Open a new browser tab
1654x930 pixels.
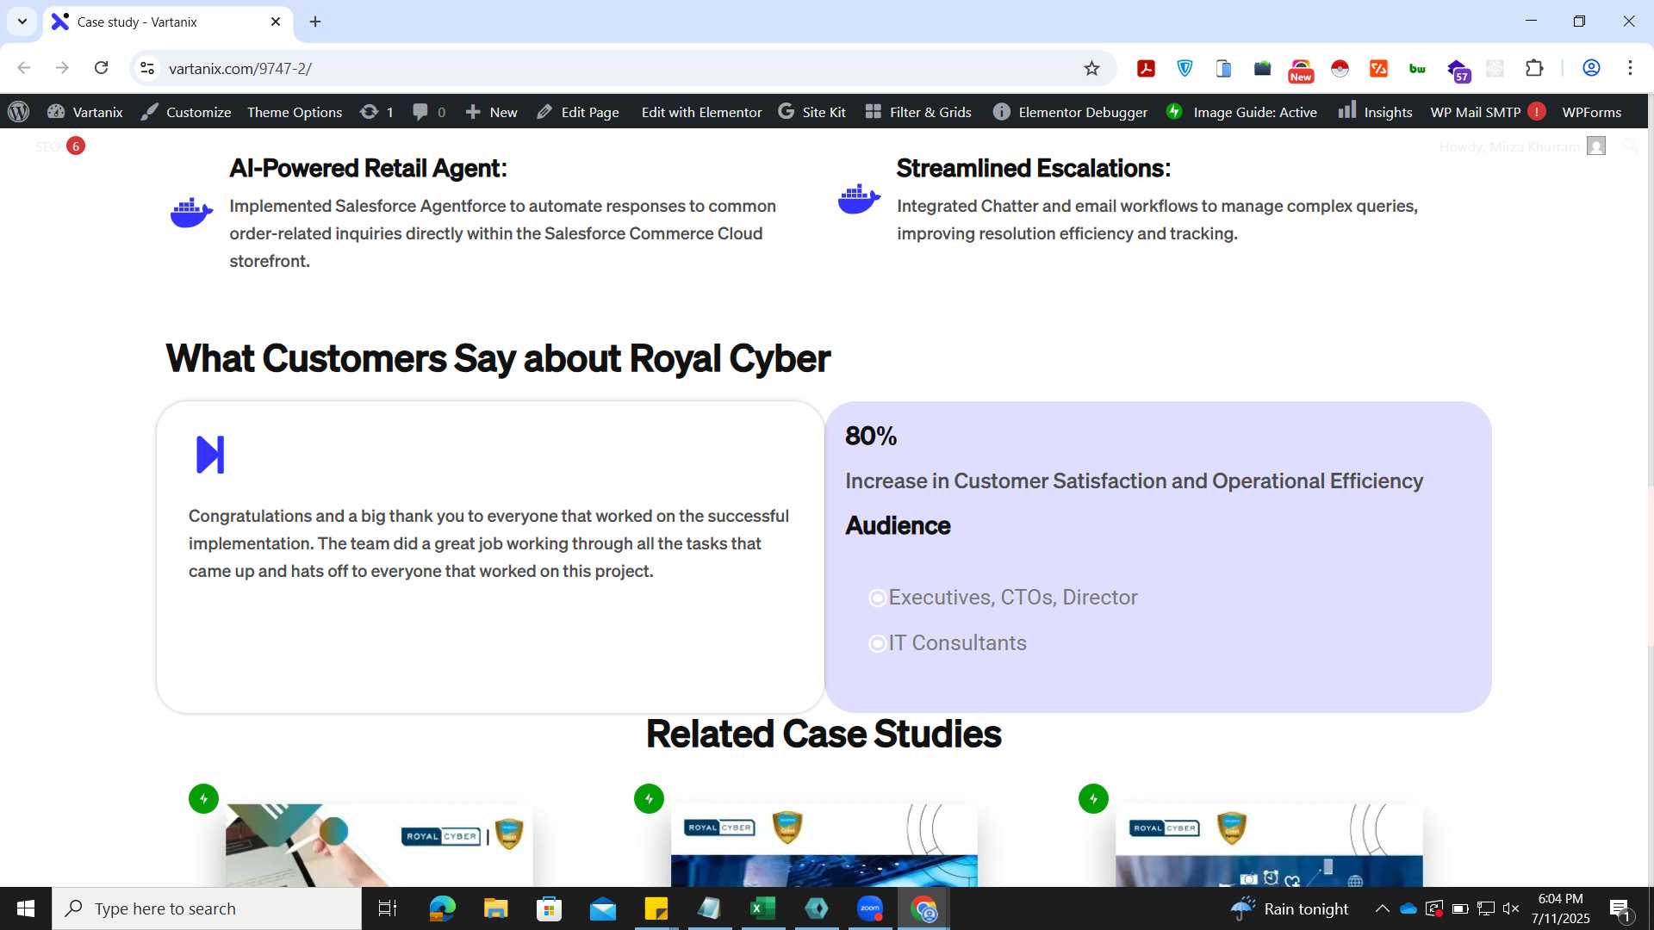coord(315,22)
